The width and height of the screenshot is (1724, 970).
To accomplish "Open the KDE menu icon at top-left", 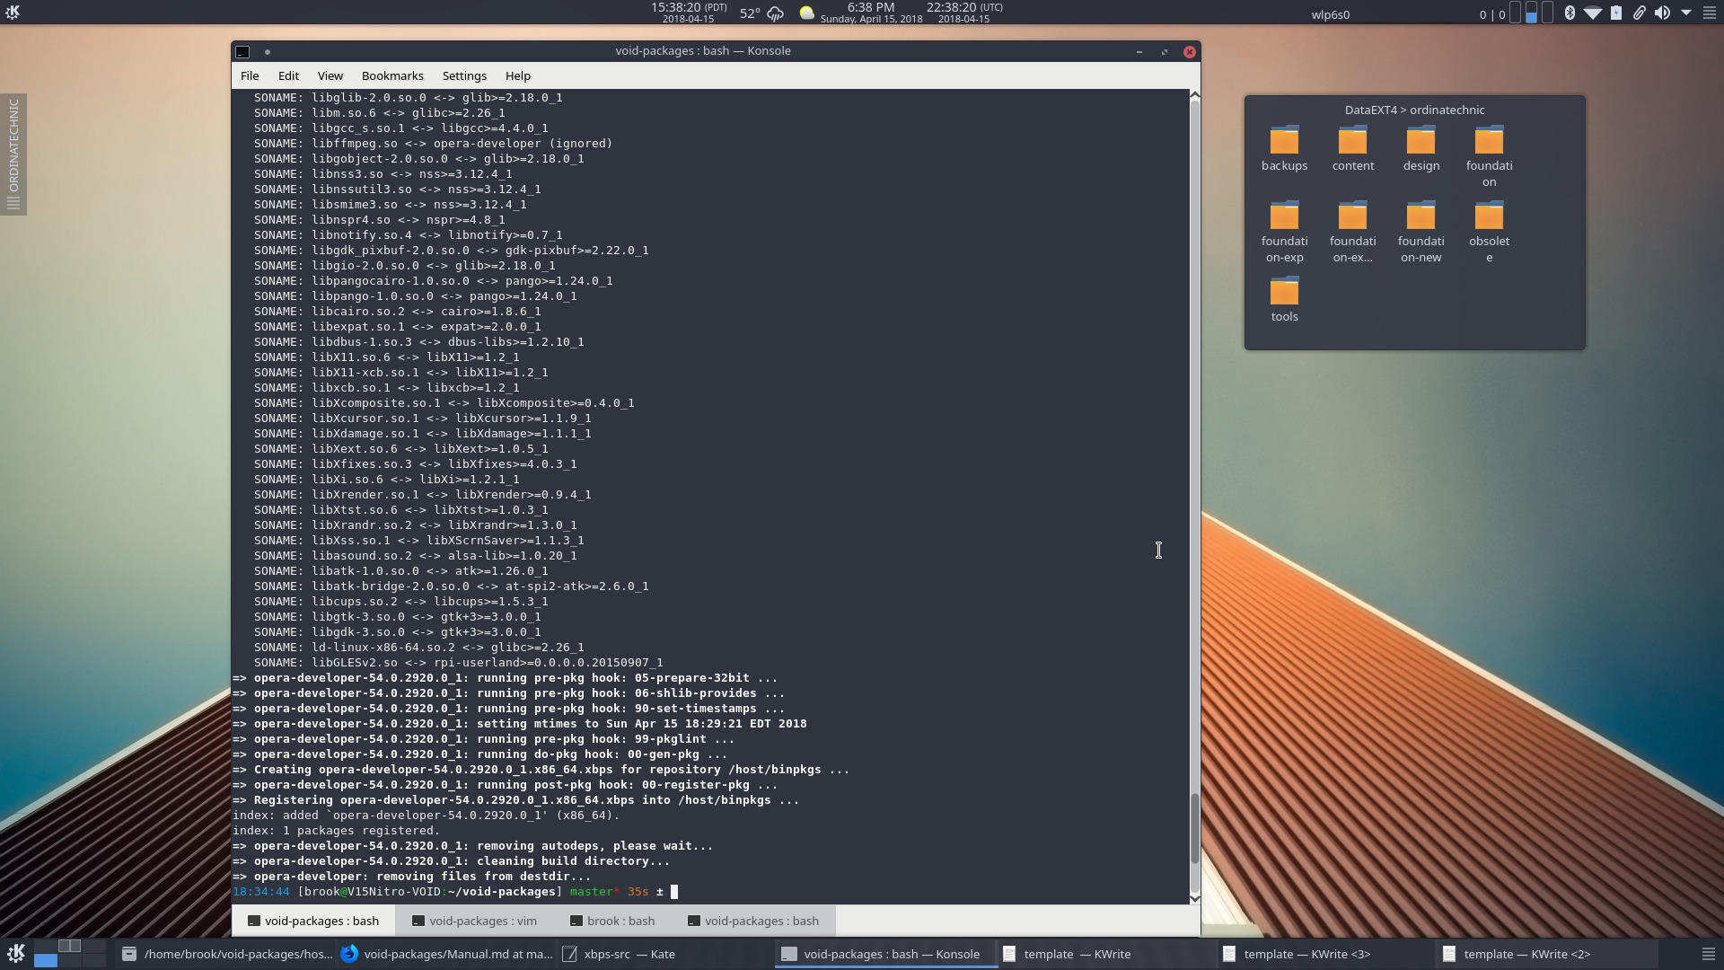I will pos(13,12).
